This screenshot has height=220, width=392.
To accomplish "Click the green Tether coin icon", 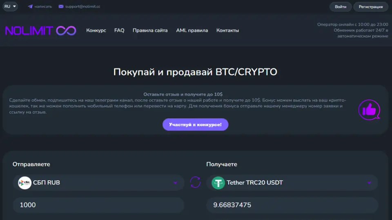I will (218, 183).
